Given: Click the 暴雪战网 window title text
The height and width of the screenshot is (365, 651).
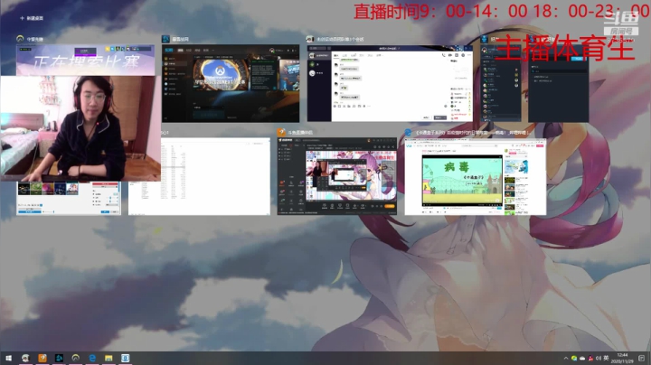Looking at the screenshot, I should click(180, 39).
